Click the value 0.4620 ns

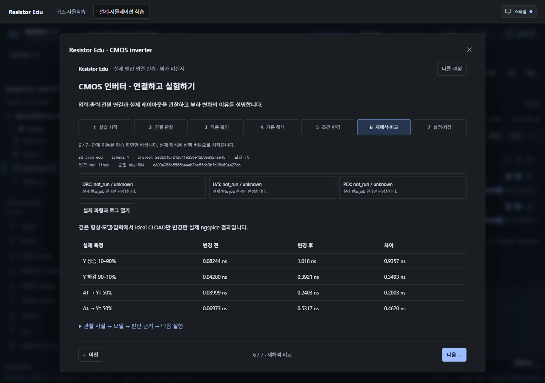coord(395,309)
